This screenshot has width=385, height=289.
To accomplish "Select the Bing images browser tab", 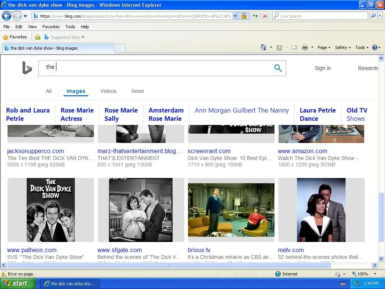I will pos(58,48).
